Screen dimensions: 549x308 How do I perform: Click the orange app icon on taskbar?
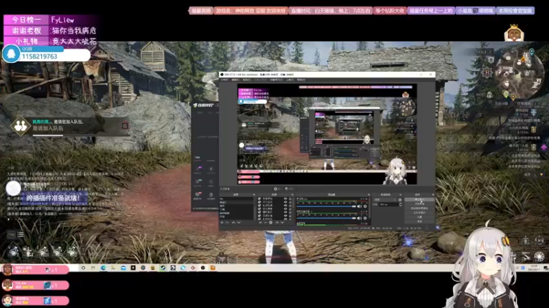213,268
